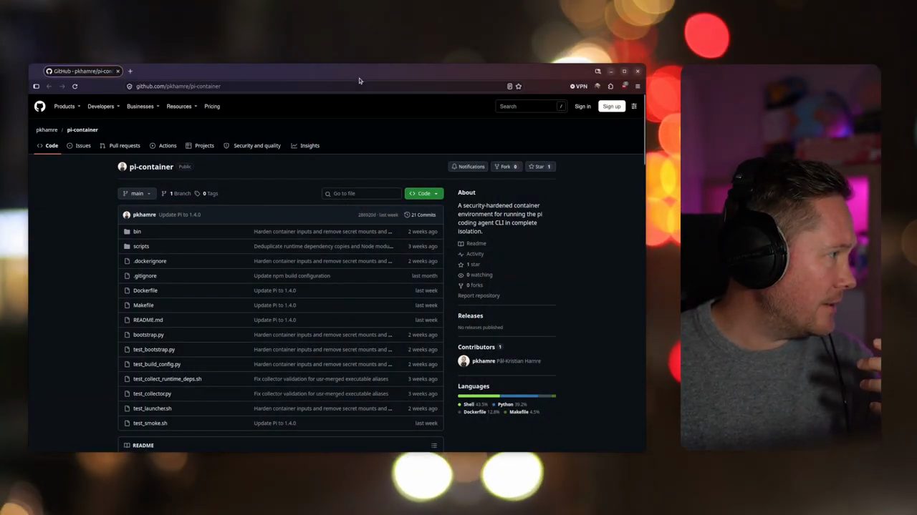
Task: Open GitHub header settings sliders icon
Action: [x=634, y=106]
